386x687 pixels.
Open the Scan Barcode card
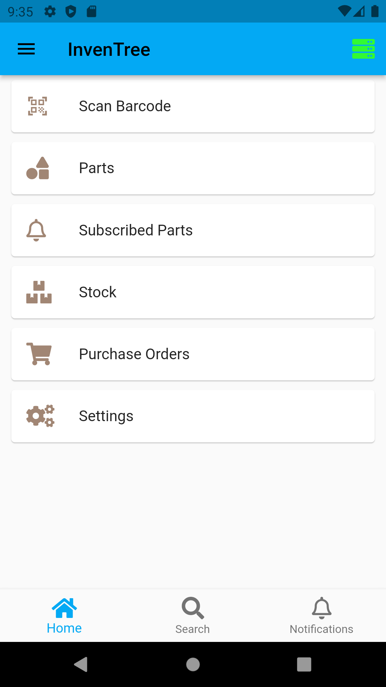coord(193,106)
